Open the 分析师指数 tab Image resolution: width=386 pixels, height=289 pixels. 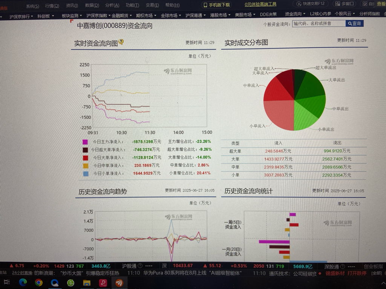pos(369,14)
